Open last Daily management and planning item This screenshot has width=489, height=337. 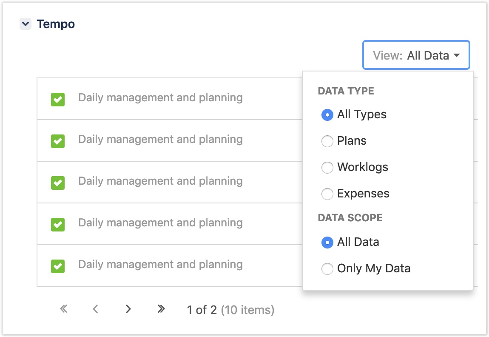(x=160, y=265)
